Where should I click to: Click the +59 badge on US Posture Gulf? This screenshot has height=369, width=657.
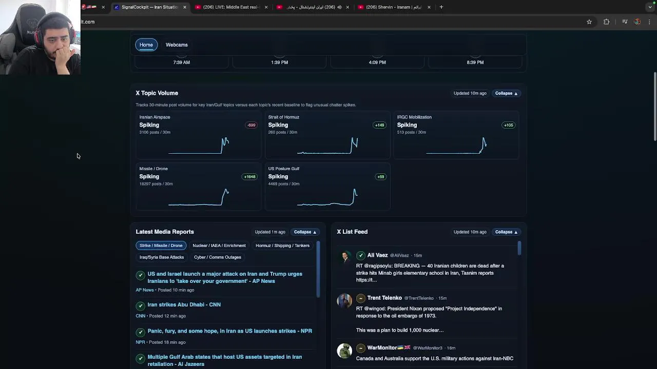380,177
